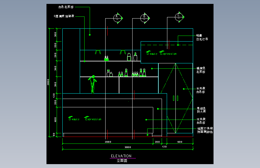
Task: Click the Beauty Expression logo on lower counter
Action: (x=85, y=118)
